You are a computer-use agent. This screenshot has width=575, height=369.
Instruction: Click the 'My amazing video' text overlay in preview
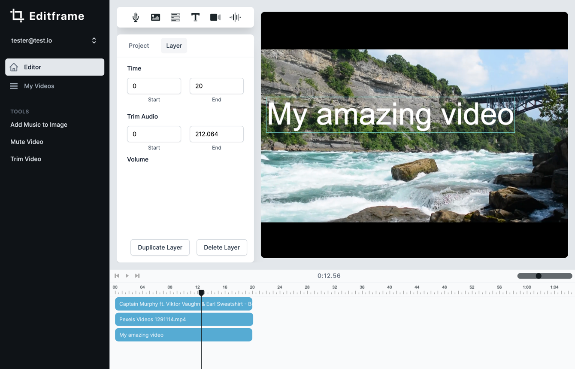(390, 115)
